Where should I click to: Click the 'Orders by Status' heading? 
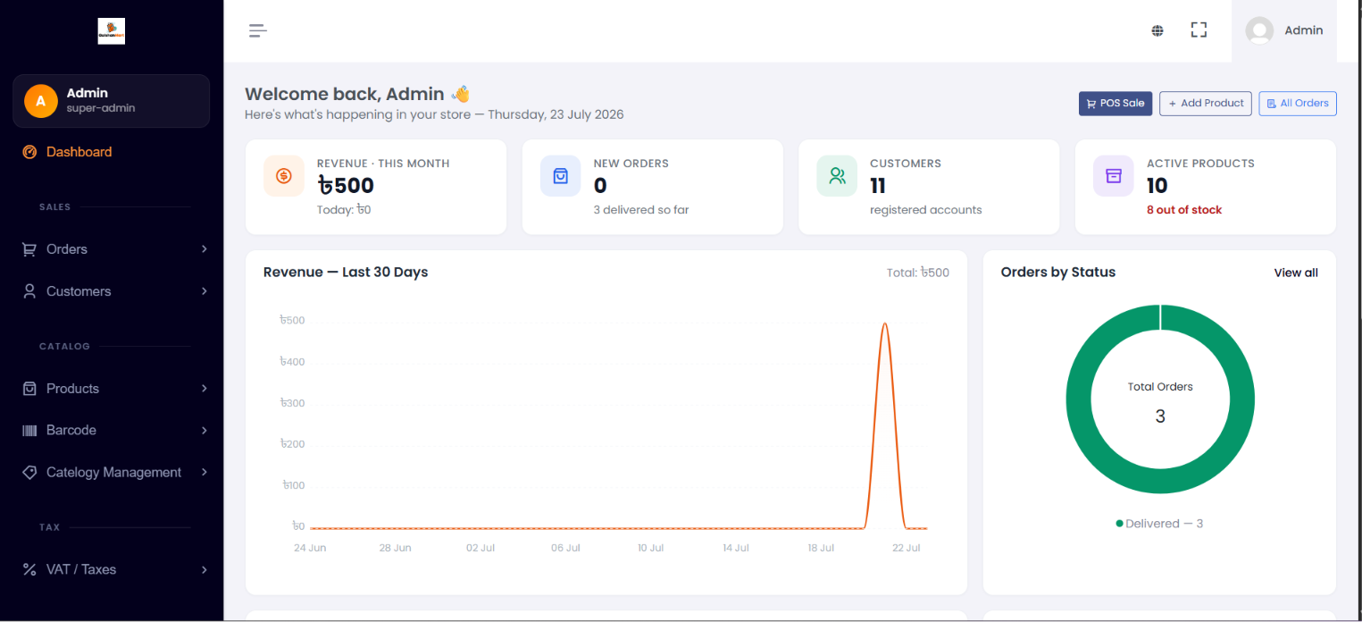[x=1058, y=273]
